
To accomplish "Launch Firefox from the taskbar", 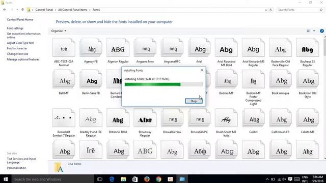I will [147, 179].
